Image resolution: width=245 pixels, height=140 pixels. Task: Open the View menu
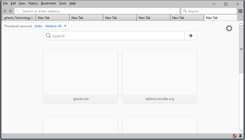point(22,3)
